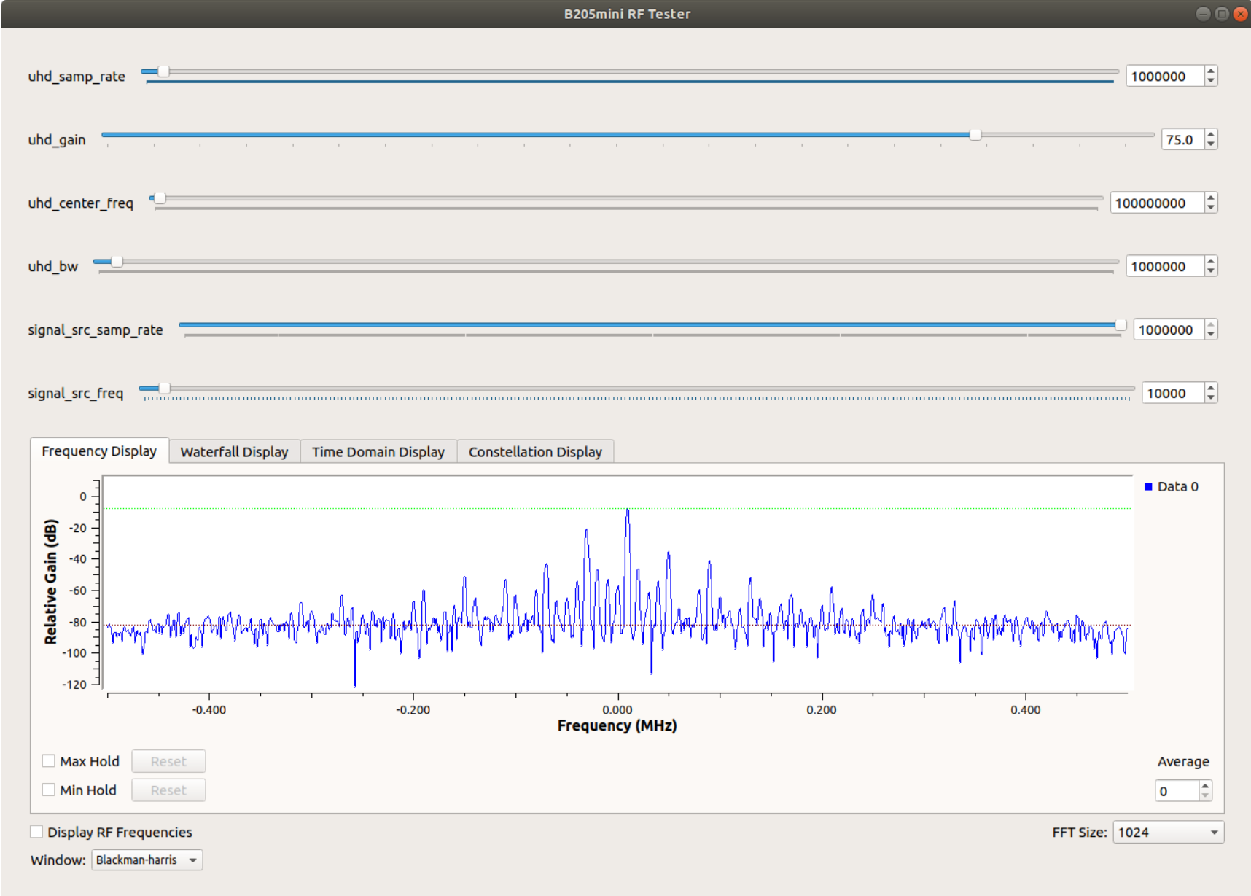The image size is (1251, 896).
Task: Focus the signal_src_samp_rate value field
Action: click(1169, 330)
